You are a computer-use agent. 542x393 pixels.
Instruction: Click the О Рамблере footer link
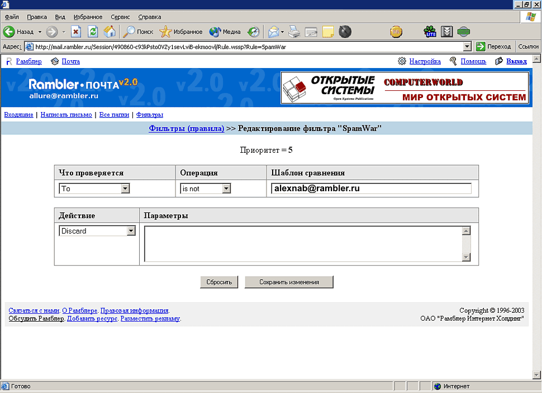(x=79, y=310)
